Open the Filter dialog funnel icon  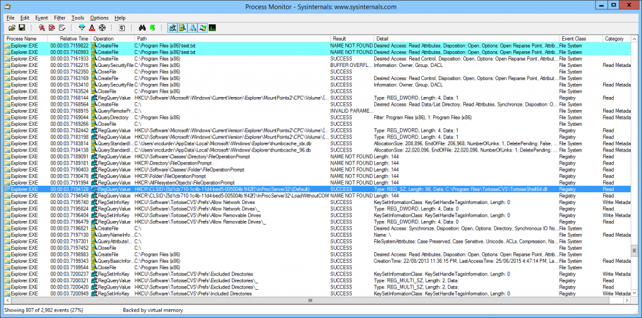[x=82, y=28]
